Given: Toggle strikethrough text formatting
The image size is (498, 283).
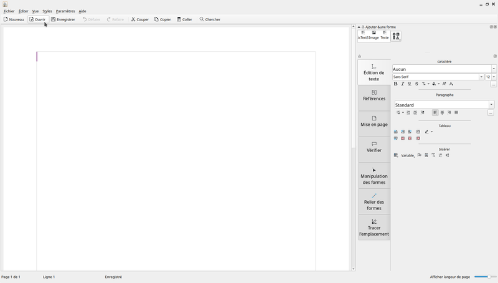Looking at the screenshot, I should point(416,84).
